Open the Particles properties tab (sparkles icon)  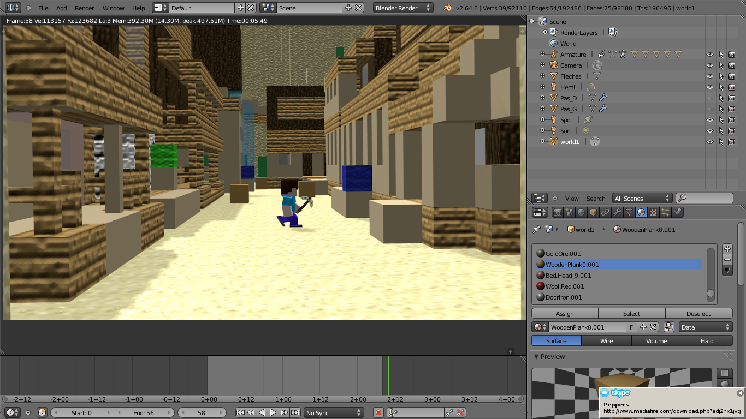[665, 212]
